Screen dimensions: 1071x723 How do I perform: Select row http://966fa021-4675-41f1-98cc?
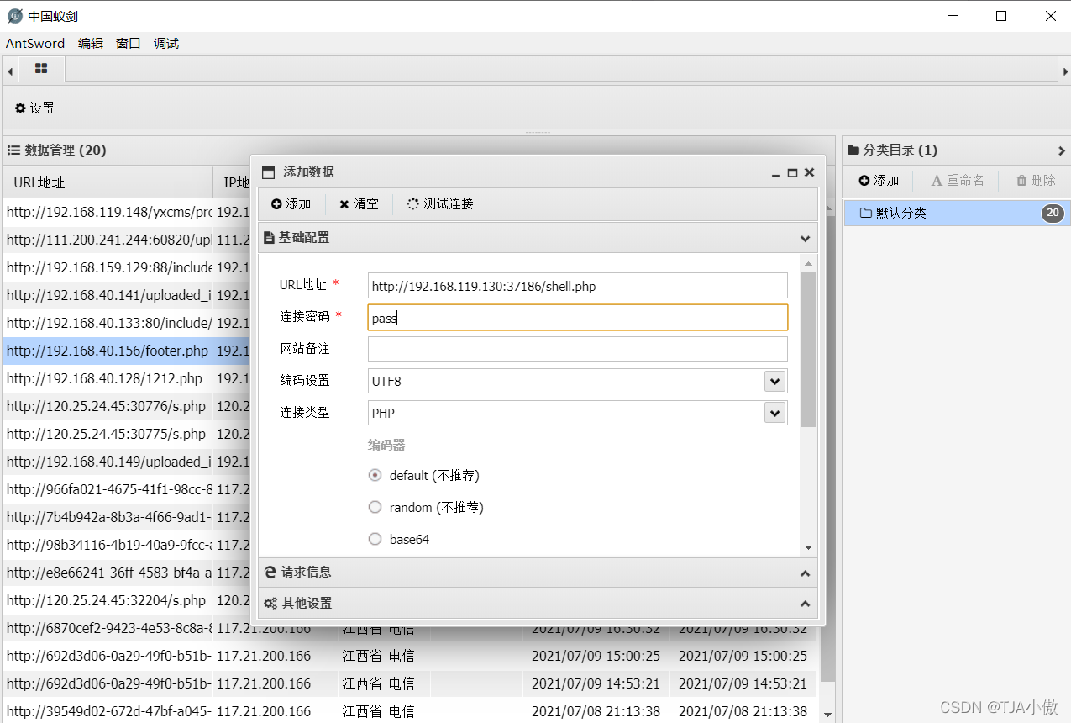tap(126, 489)
